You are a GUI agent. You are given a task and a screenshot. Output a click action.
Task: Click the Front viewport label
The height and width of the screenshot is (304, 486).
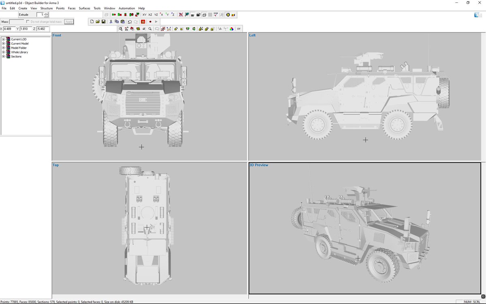57,35
